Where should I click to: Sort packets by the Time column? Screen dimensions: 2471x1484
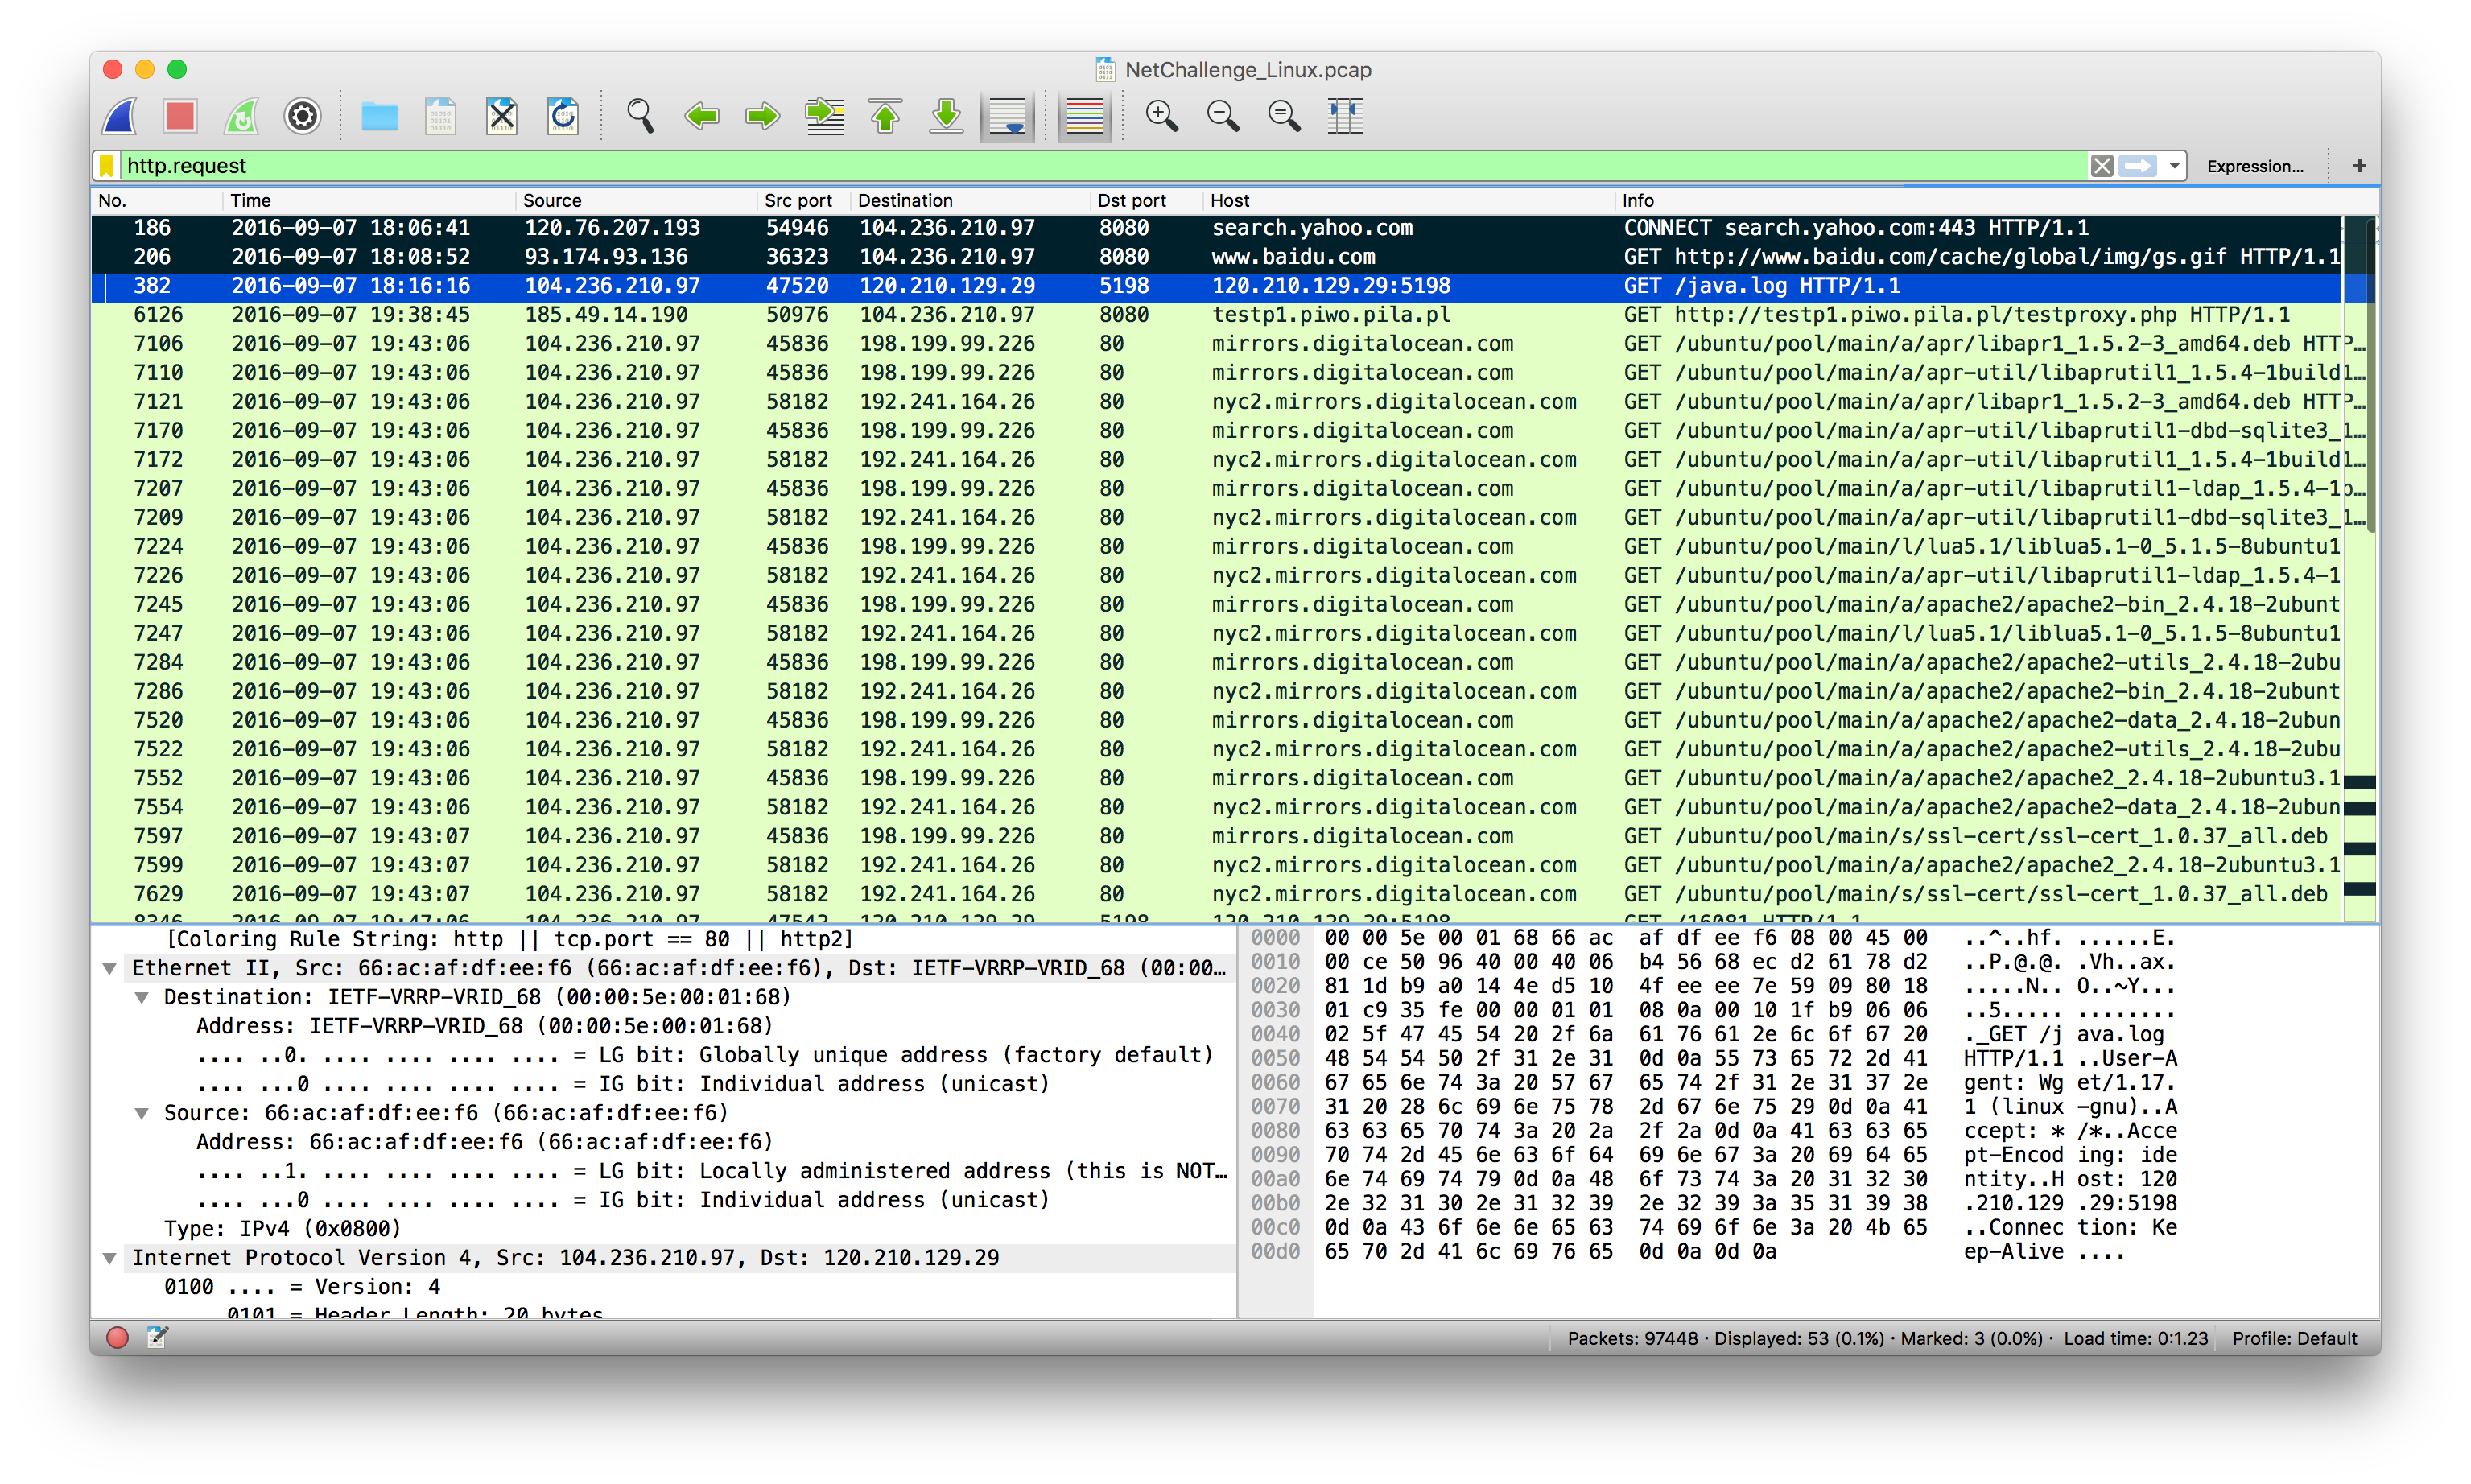[x=368, y=201]
